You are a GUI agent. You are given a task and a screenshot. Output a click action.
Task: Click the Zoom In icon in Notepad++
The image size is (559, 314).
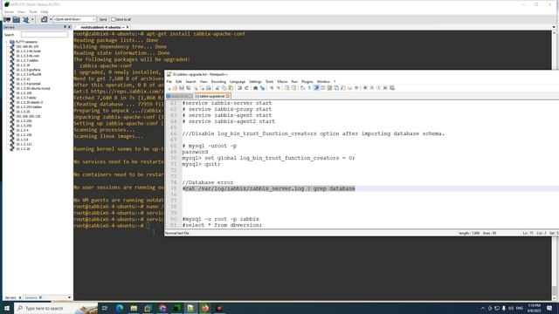pyautogui.click(x=272, y=88)
